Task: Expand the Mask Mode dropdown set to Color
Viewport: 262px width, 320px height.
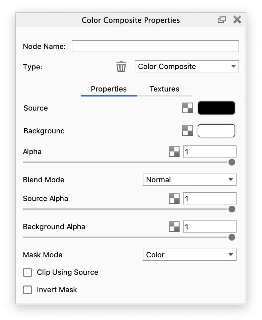Action: click(x=190, y=255)
